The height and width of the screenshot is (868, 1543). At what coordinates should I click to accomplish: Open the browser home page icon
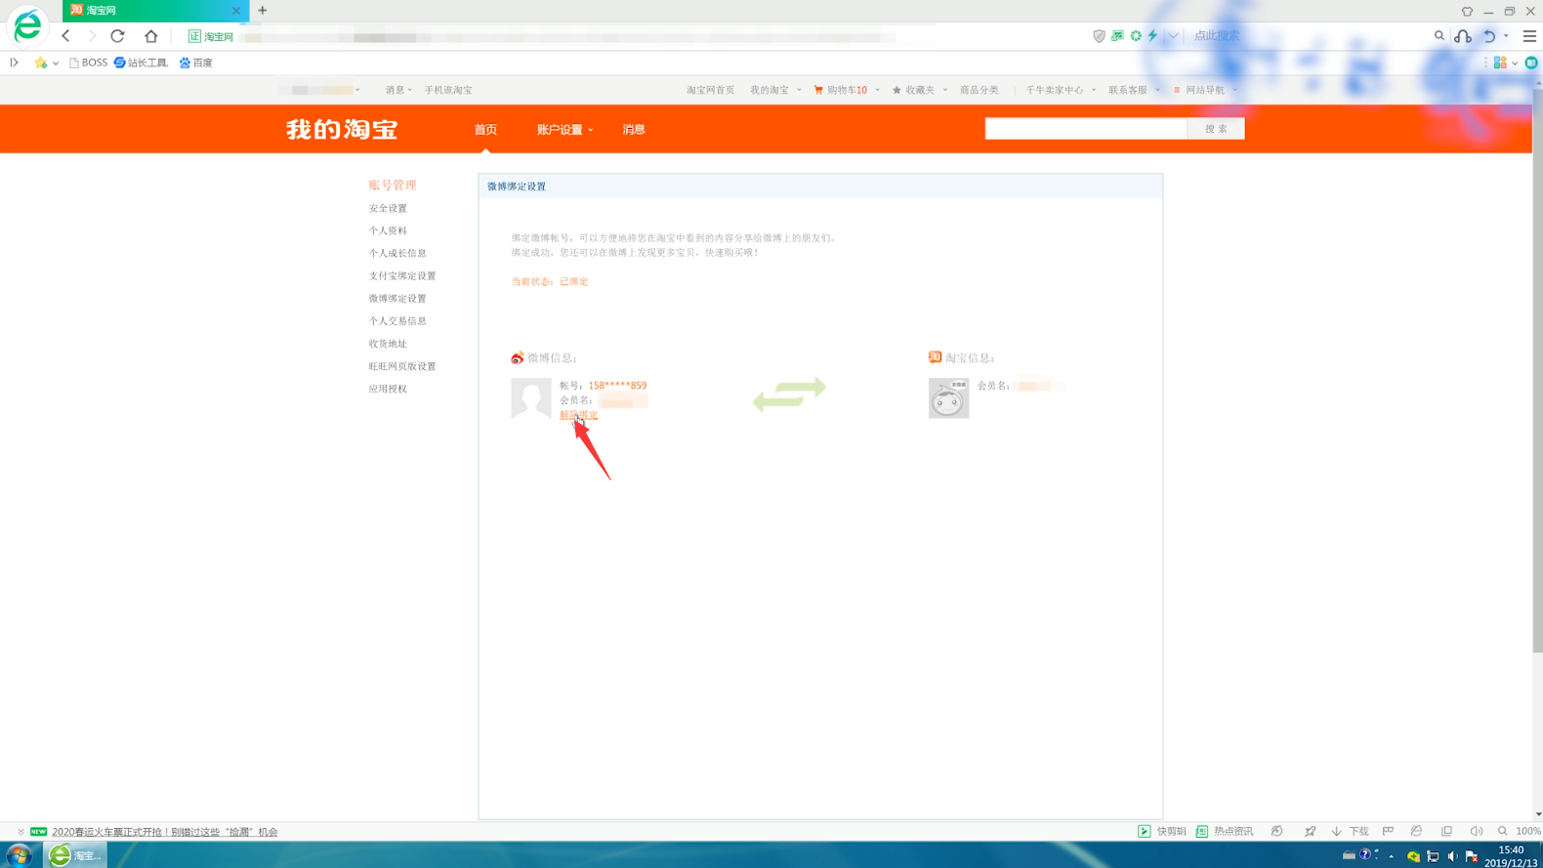pos(150,36)
